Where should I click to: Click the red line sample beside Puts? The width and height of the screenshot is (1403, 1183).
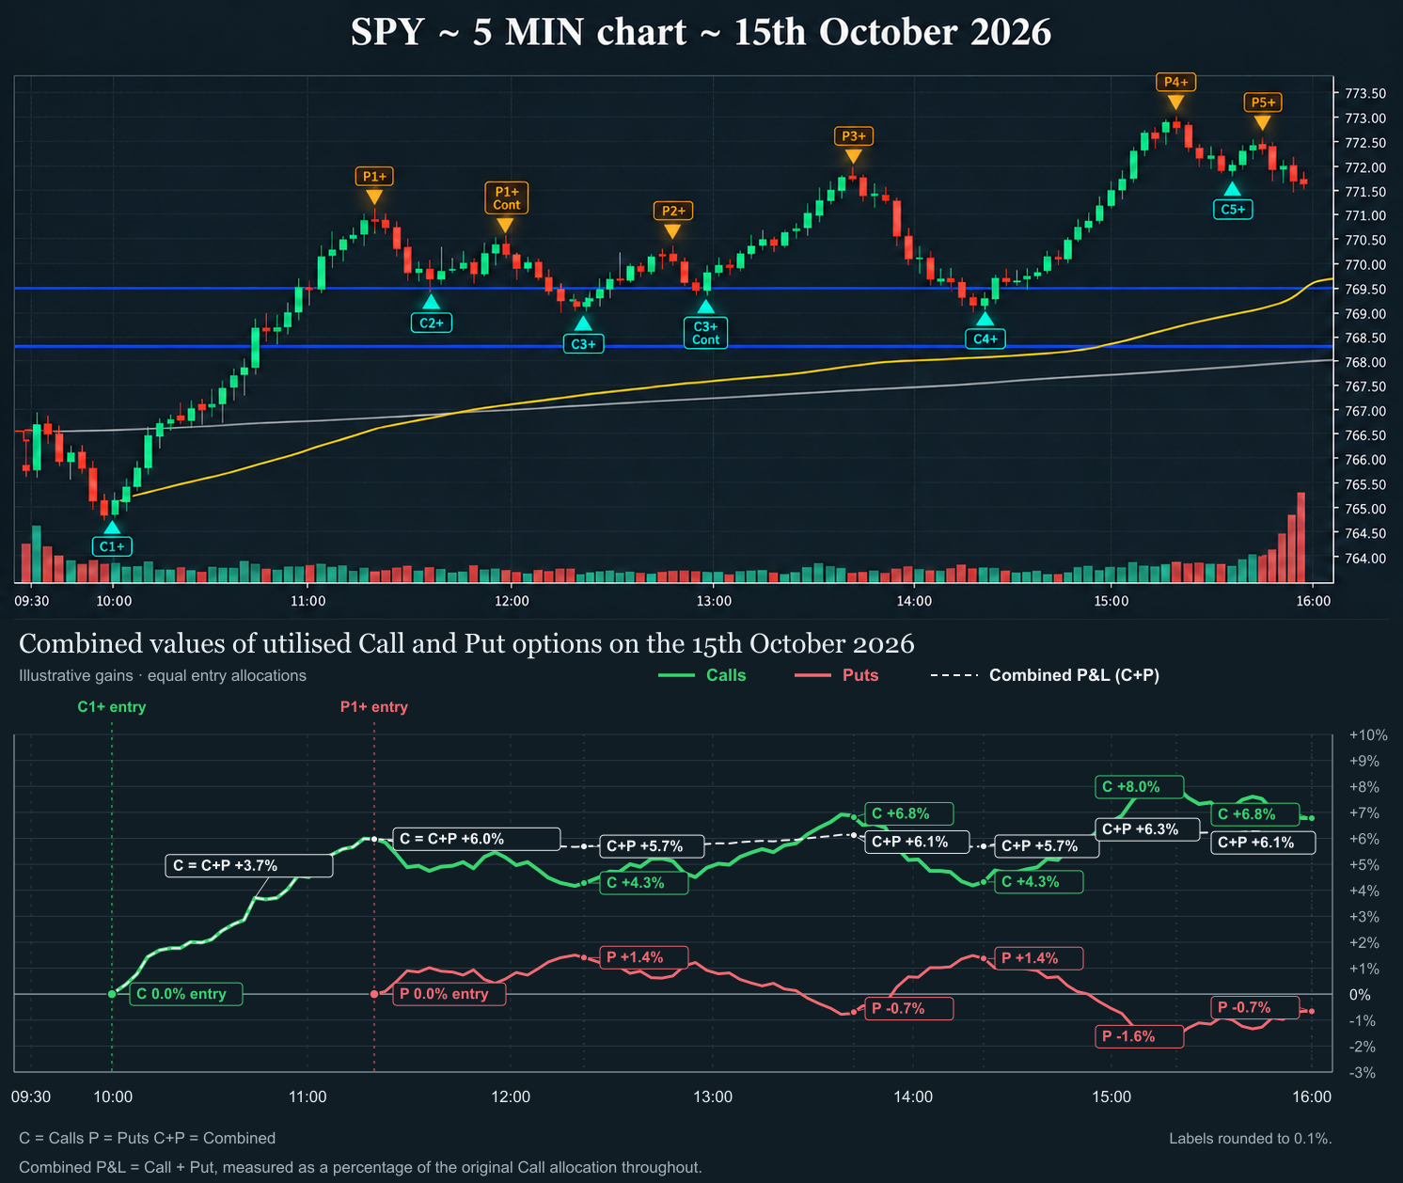813,675
